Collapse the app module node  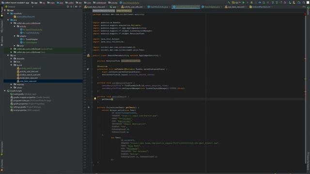(5, 10)
